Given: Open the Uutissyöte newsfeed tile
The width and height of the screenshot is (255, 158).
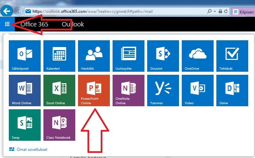Looking at the screenshot, I should point(129,56).
